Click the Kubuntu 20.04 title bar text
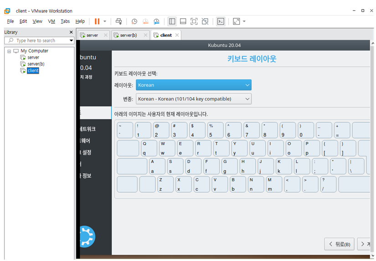 pyautogui.click(x=224, y=45)
